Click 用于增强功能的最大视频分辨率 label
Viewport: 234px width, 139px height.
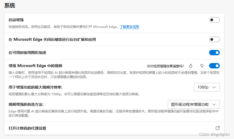pyautogui.click(x=35, y=87)
